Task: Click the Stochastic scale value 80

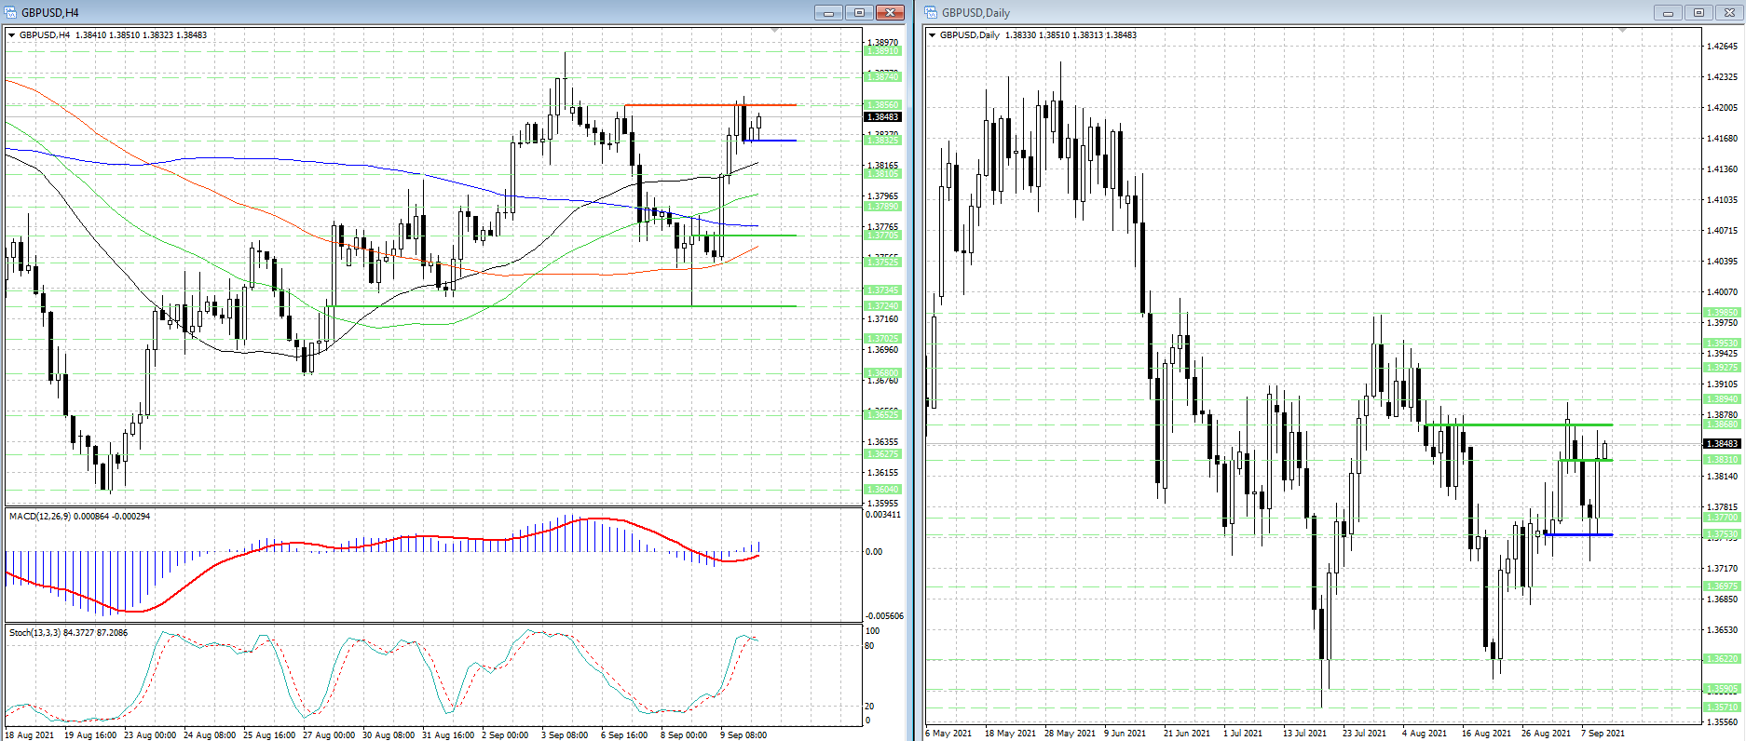Action: pos(870,646)
